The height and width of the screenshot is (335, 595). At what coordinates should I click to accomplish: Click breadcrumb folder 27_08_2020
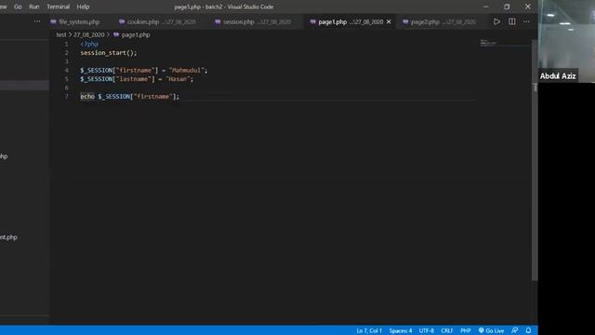point(89,35)
